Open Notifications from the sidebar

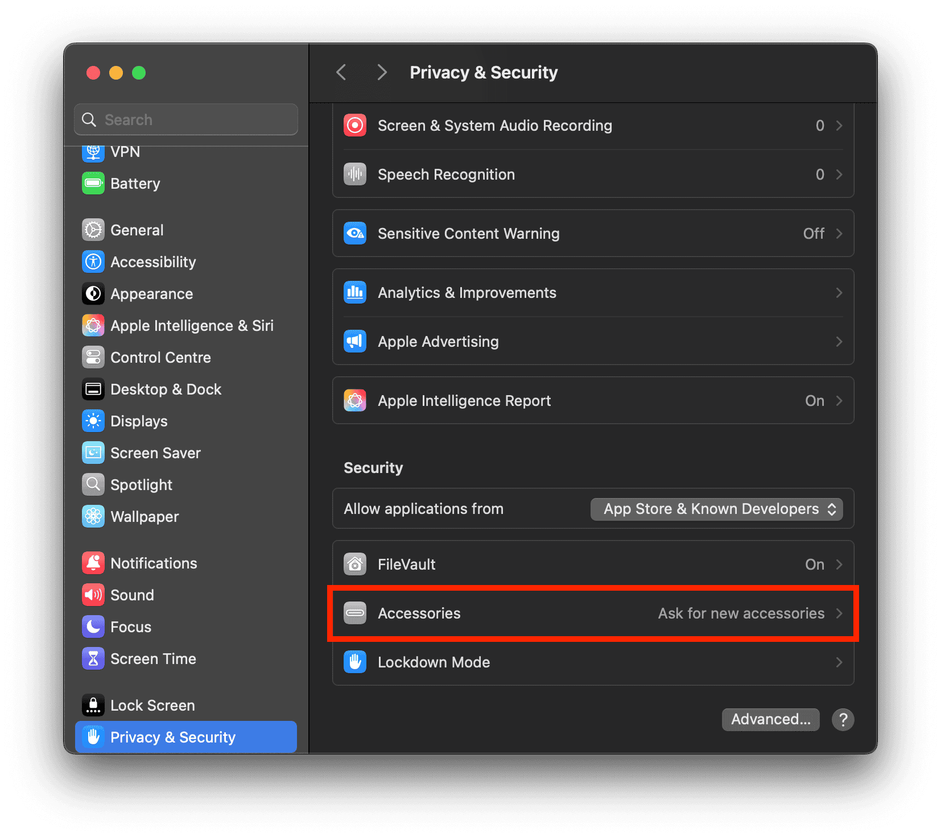pyautogui.click(x=154, y=563)
